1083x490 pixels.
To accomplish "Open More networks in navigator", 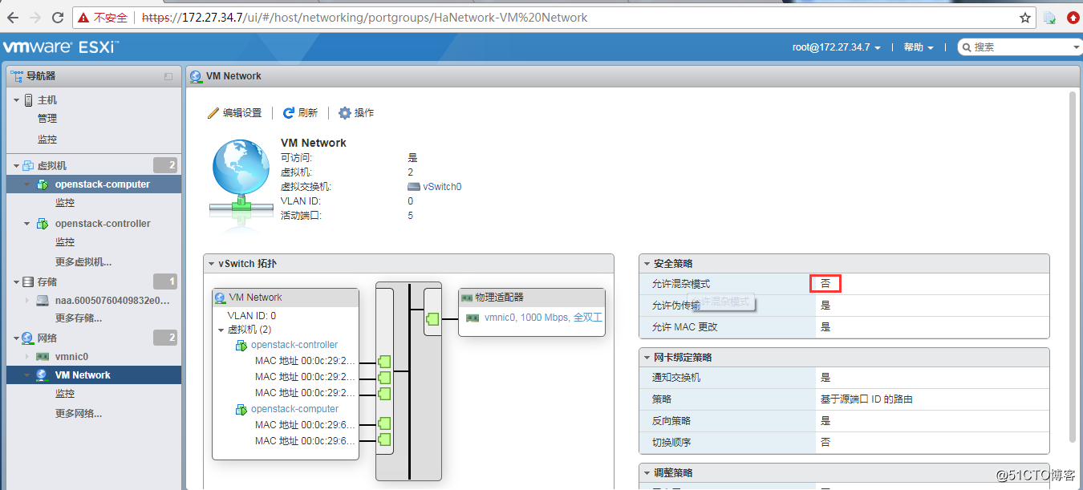I will (78, 414).
